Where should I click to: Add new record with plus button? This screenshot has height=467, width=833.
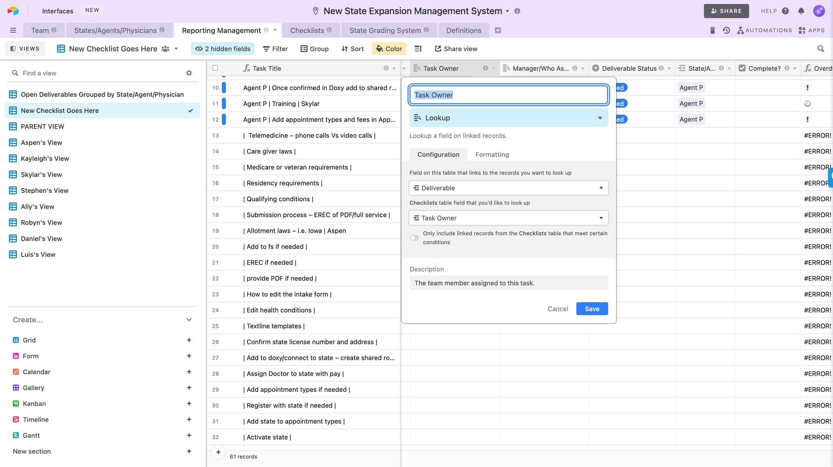point(218,452)
